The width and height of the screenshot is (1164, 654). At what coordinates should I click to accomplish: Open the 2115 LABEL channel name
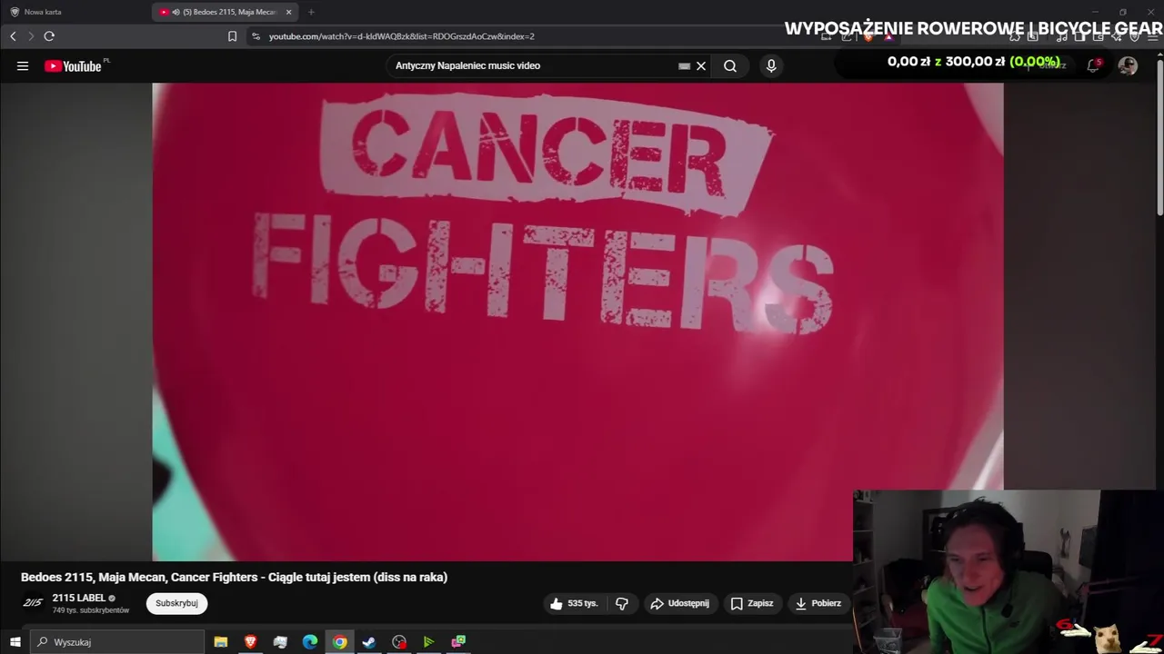pyautogui.click(x=79, y=598)
